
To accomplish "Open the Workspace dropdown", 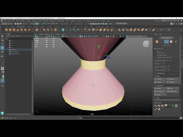I will pos(170,21).
